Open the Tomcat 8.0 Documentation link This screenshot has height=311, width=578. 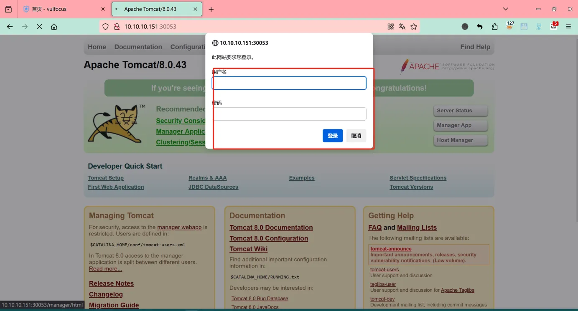point(271,228)
